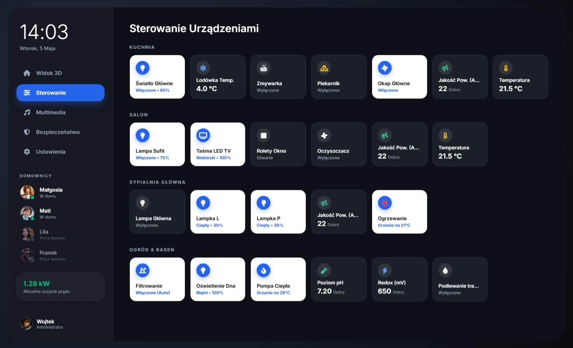
Task: Go to the Multimedia section
Action: pos(60,112)
